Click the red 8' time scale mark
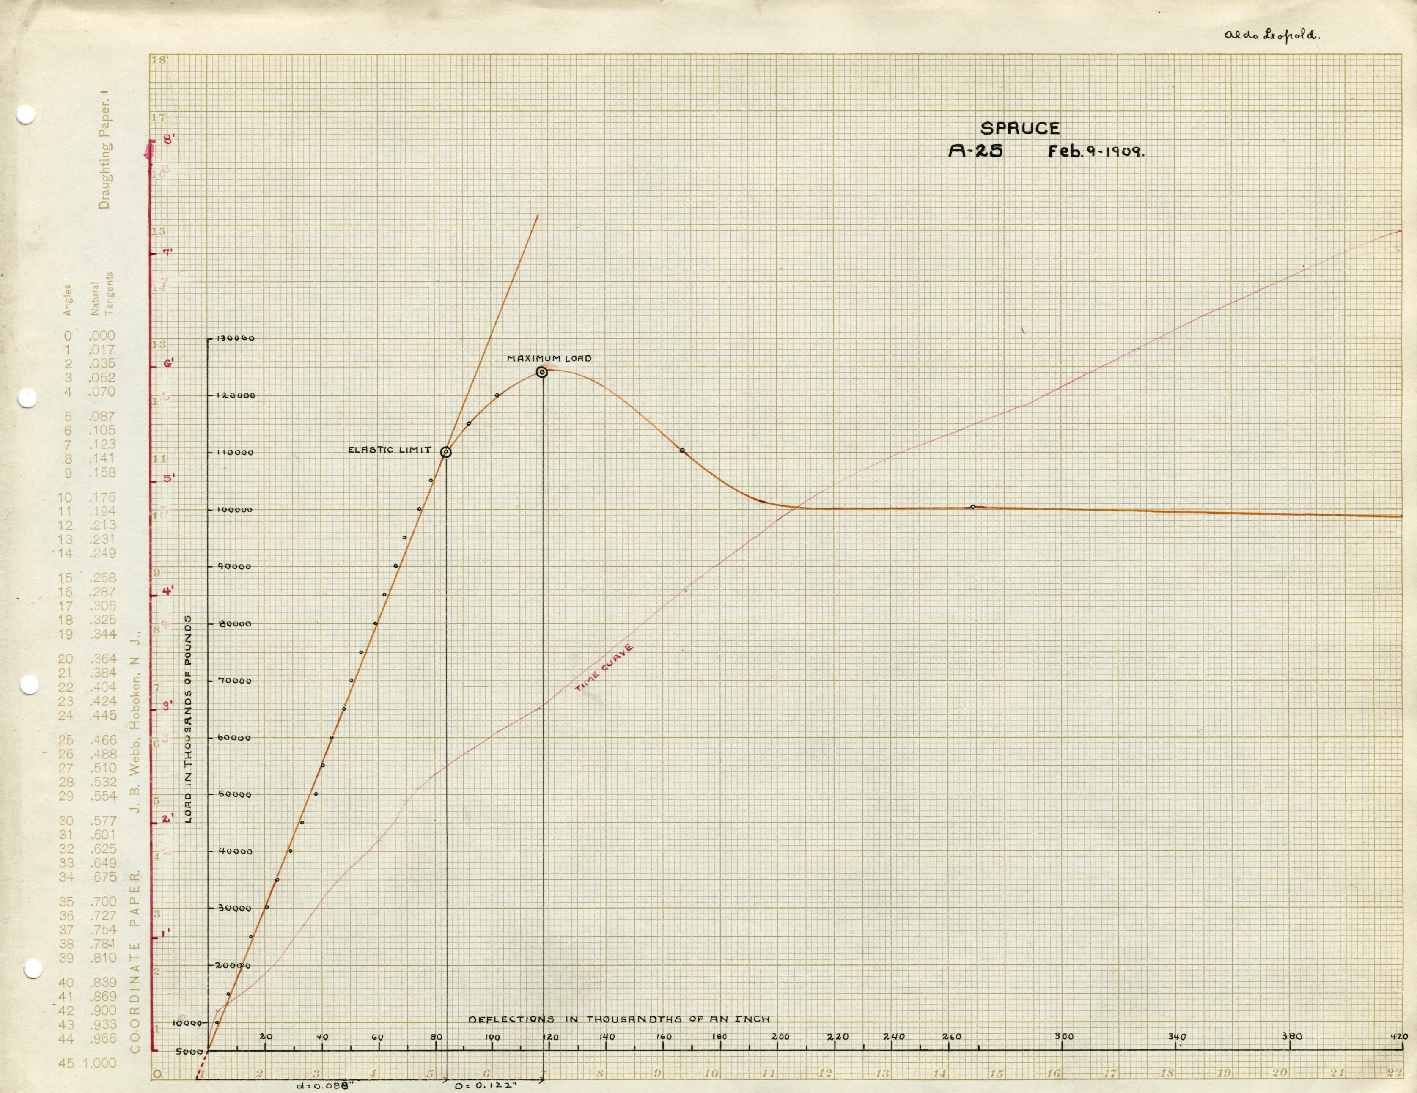The height and width of the screenshot is (1093, 1417). (169, 140)
